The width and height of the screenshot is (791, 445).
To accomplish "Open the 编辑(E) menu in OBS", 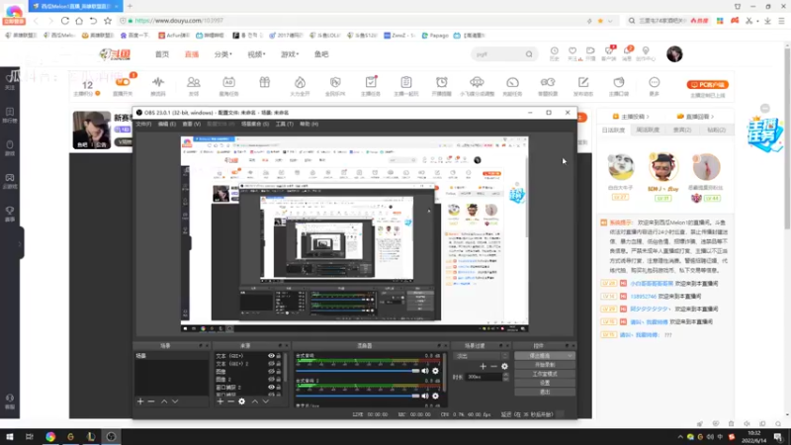I will [x=167, y=125].
